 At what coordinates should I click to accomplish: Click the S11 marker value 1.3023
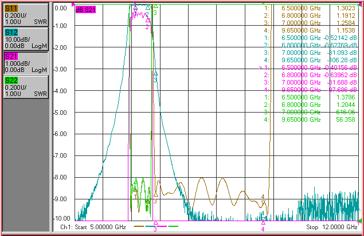coord(346,9)
